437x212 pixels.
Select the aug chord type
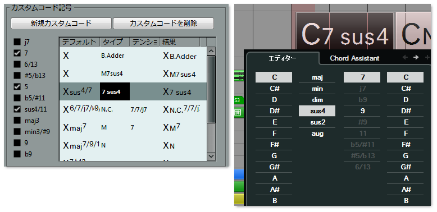(x=317, y=133)
